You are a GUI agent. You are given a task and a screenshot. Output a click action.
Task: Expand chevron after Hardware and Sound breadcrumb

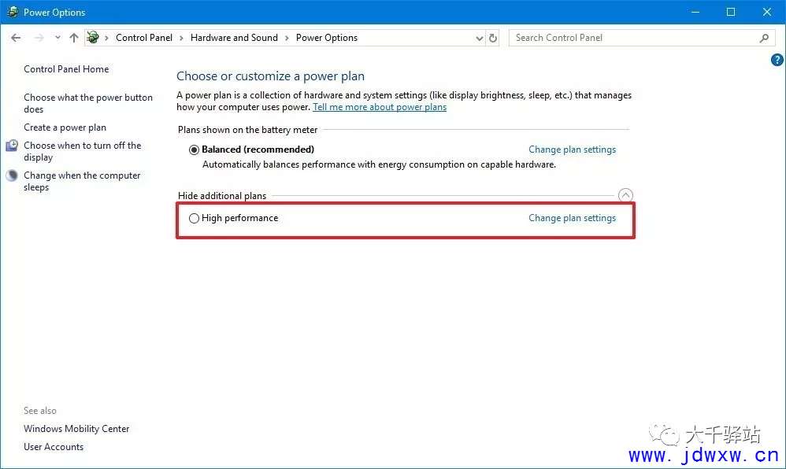coord(287,38)
